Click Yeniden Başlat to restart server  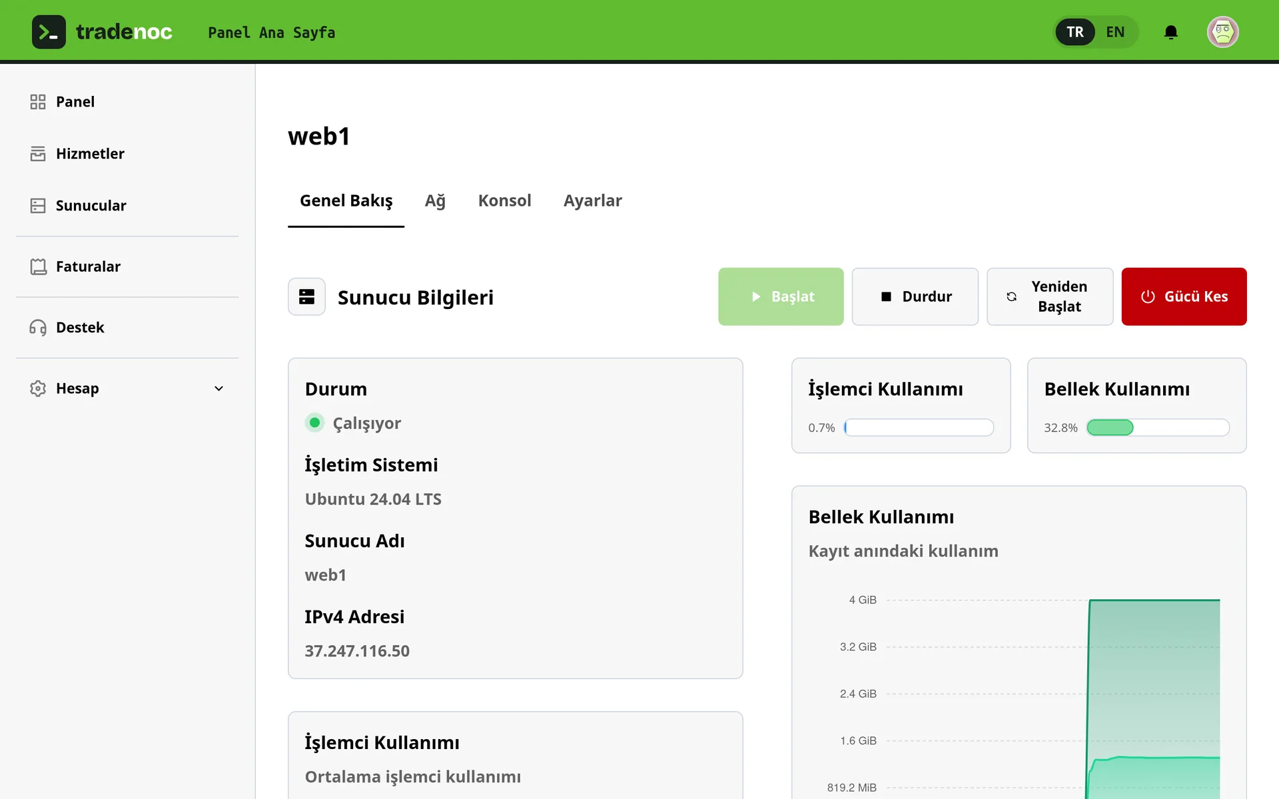pyautogui.click(x=1049, y=297)
